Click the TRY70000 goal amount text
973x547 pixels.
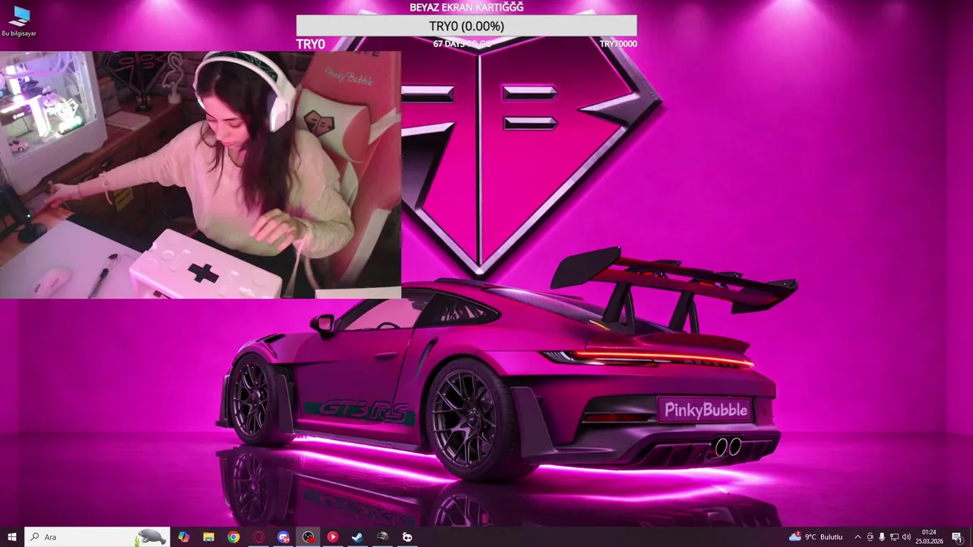pos(618,44)
